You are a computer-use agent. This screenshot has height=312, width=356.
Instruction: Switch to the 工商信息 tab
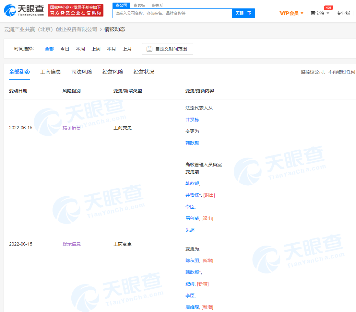pyautogui.click(x=51, y=72)
